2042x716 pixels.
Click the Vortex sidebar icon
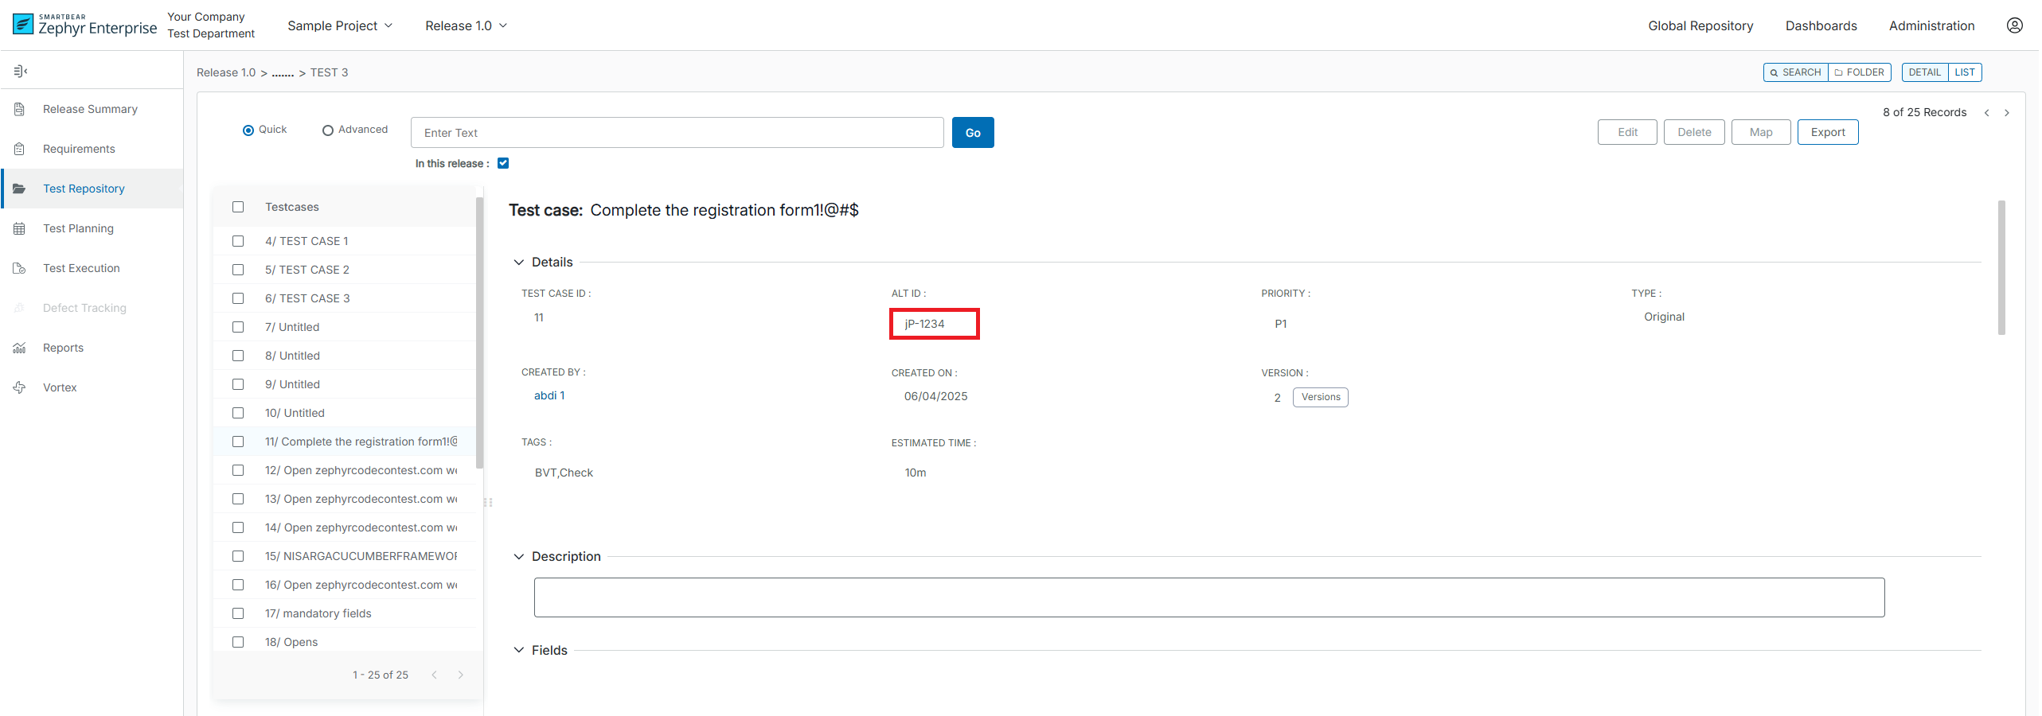[x=20, y=387]
